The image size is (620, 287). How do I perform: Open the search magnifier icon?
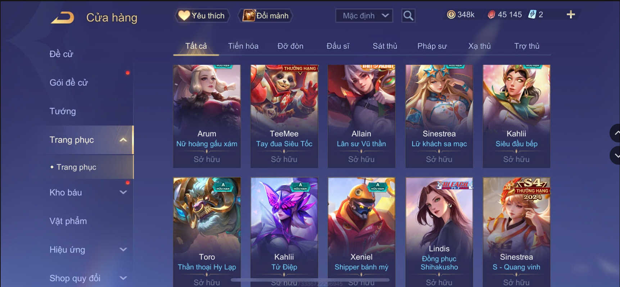[408, 15]
